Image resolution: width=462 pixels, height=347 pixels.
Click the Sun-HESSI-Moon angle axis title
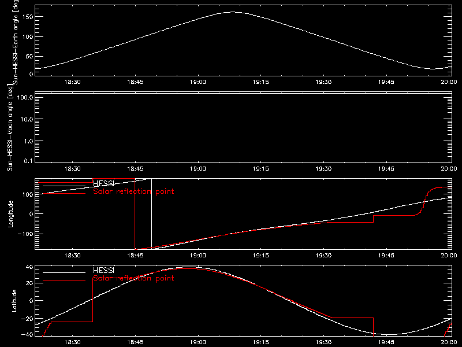coord(10,127)
